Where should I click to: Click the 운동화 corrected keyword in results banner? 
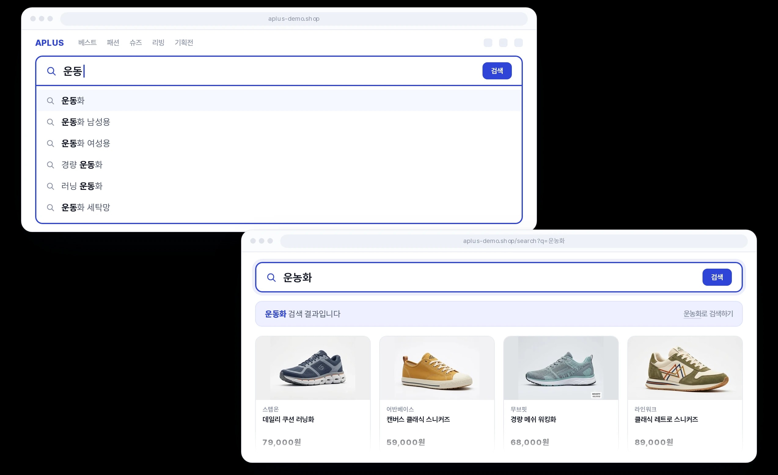[275, 314]
